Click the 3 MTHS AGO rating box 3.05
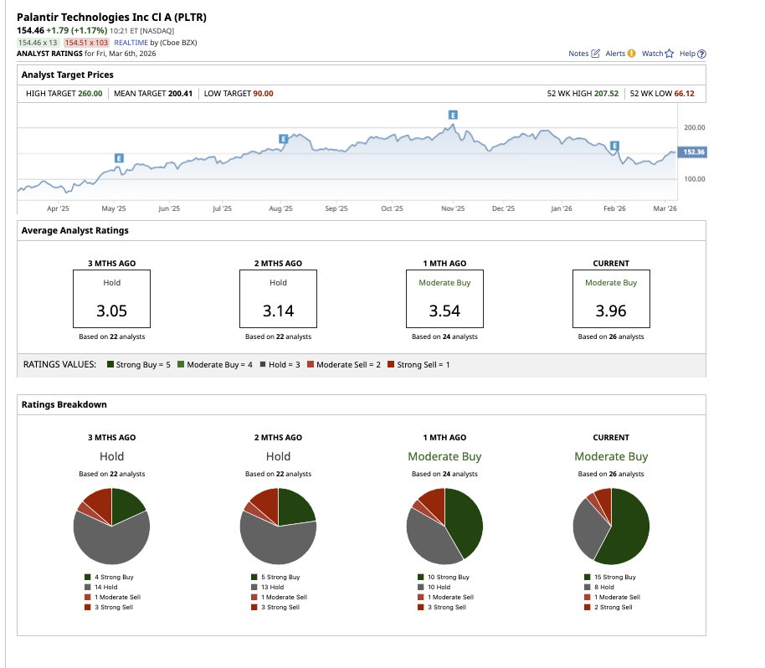This screenshot has height=668, width=765. [111, 299]
